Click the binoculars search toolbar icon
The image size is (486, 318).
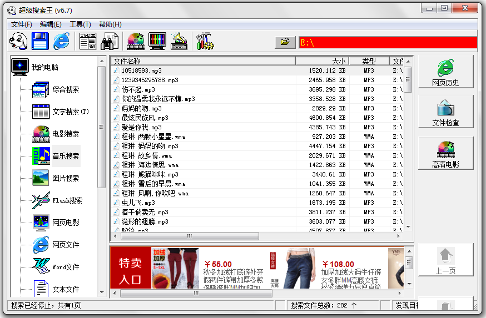[110, 41]
